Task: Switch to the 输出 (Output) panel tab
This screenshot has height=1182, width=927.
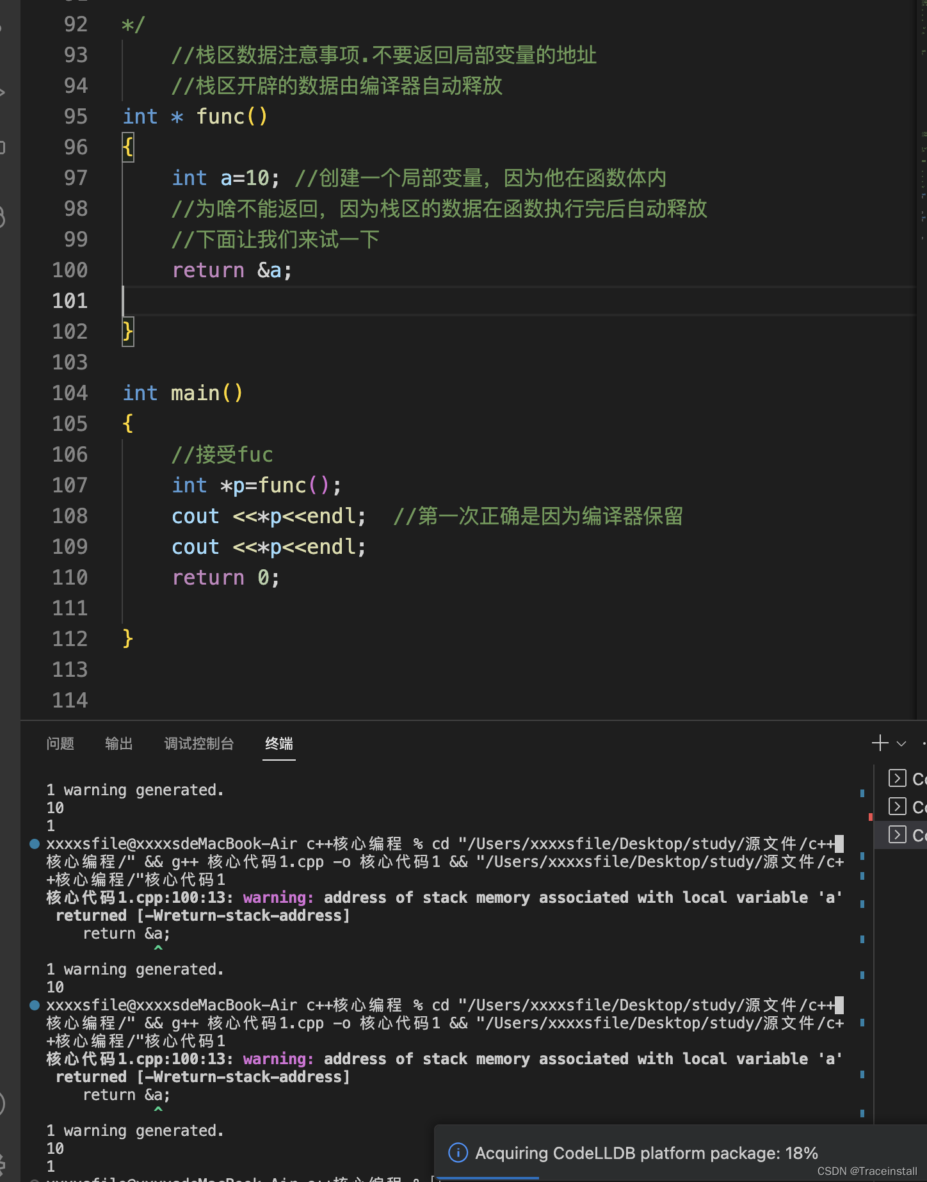Action: point(119,743)
